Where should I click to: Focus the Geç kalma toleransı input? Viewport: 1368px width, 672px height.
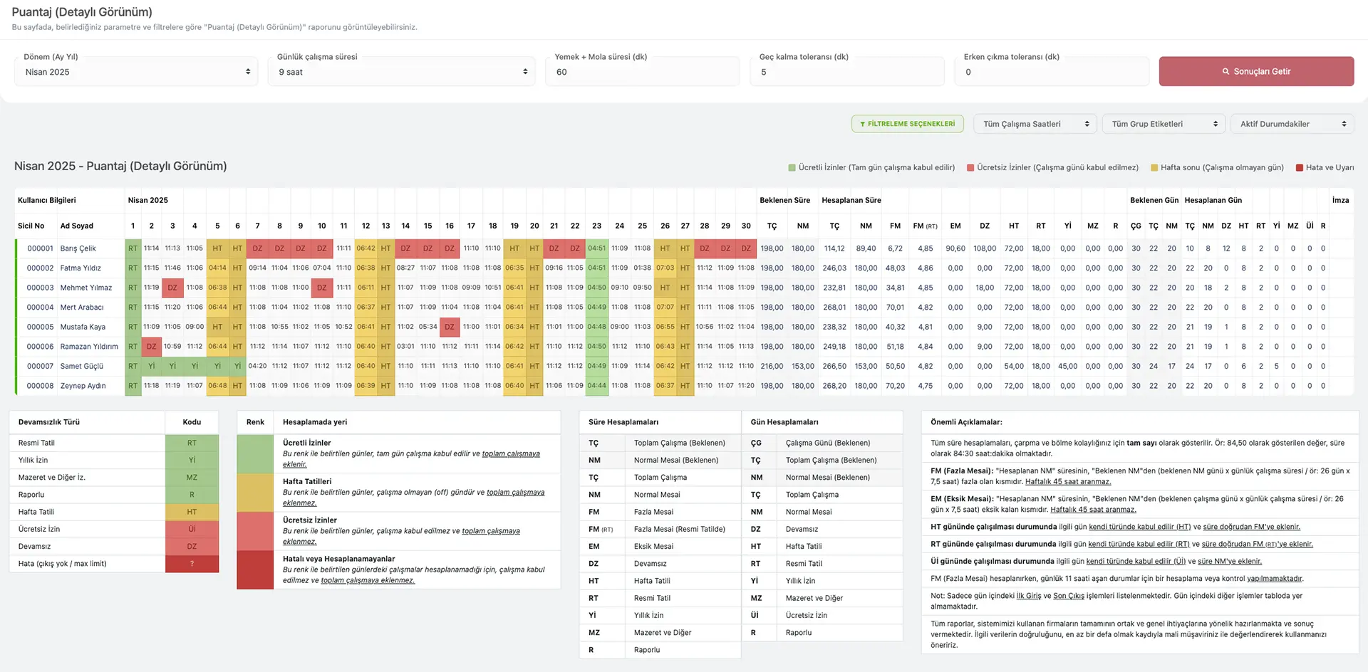click(x=846, y=72)
